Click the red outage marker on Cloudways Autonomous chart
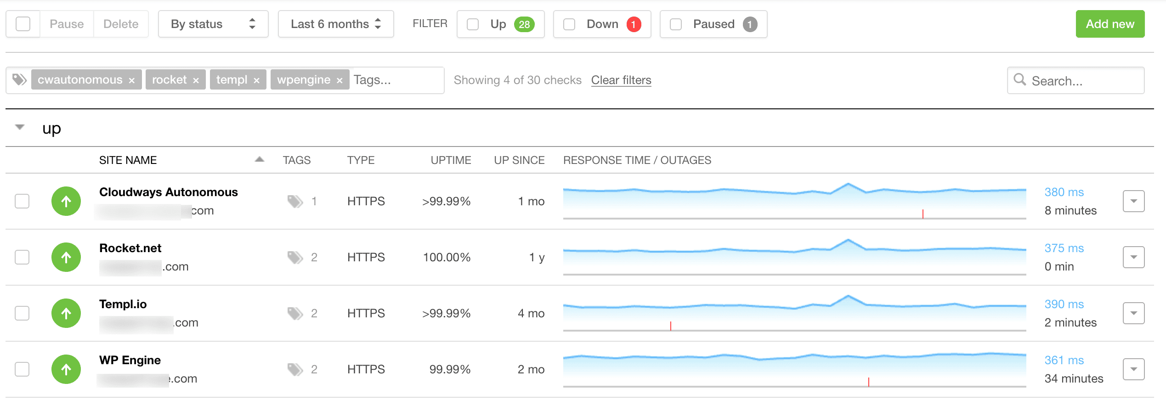This screenshot has width=1166, height=417. [923, 214]
